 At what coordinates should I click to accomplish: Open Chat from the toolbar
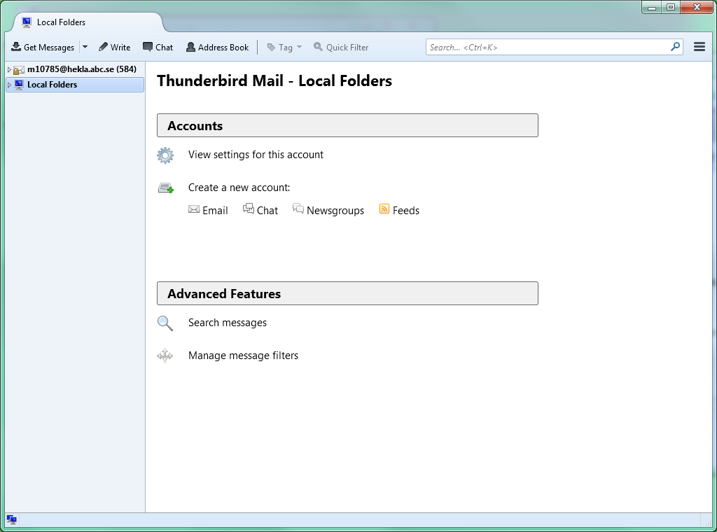coord(158,48)
